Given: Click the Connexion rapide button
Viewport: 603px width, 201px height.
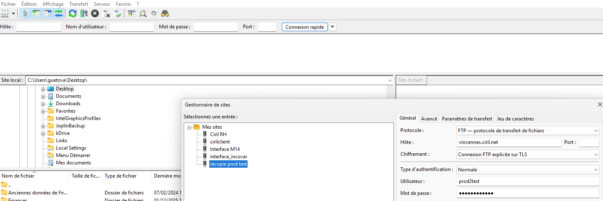Looking at the screenshot, I should point(305,27).
